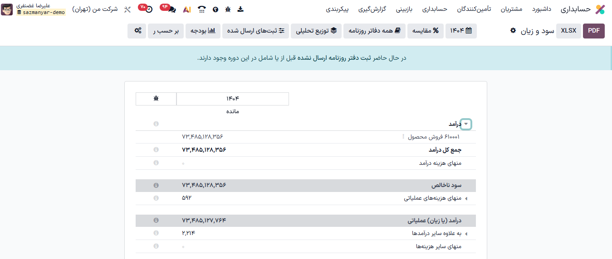The height and width of the screenshot is (259, 612).
Task: Click the سود ناخالص row label
Action: click(446, 185)
